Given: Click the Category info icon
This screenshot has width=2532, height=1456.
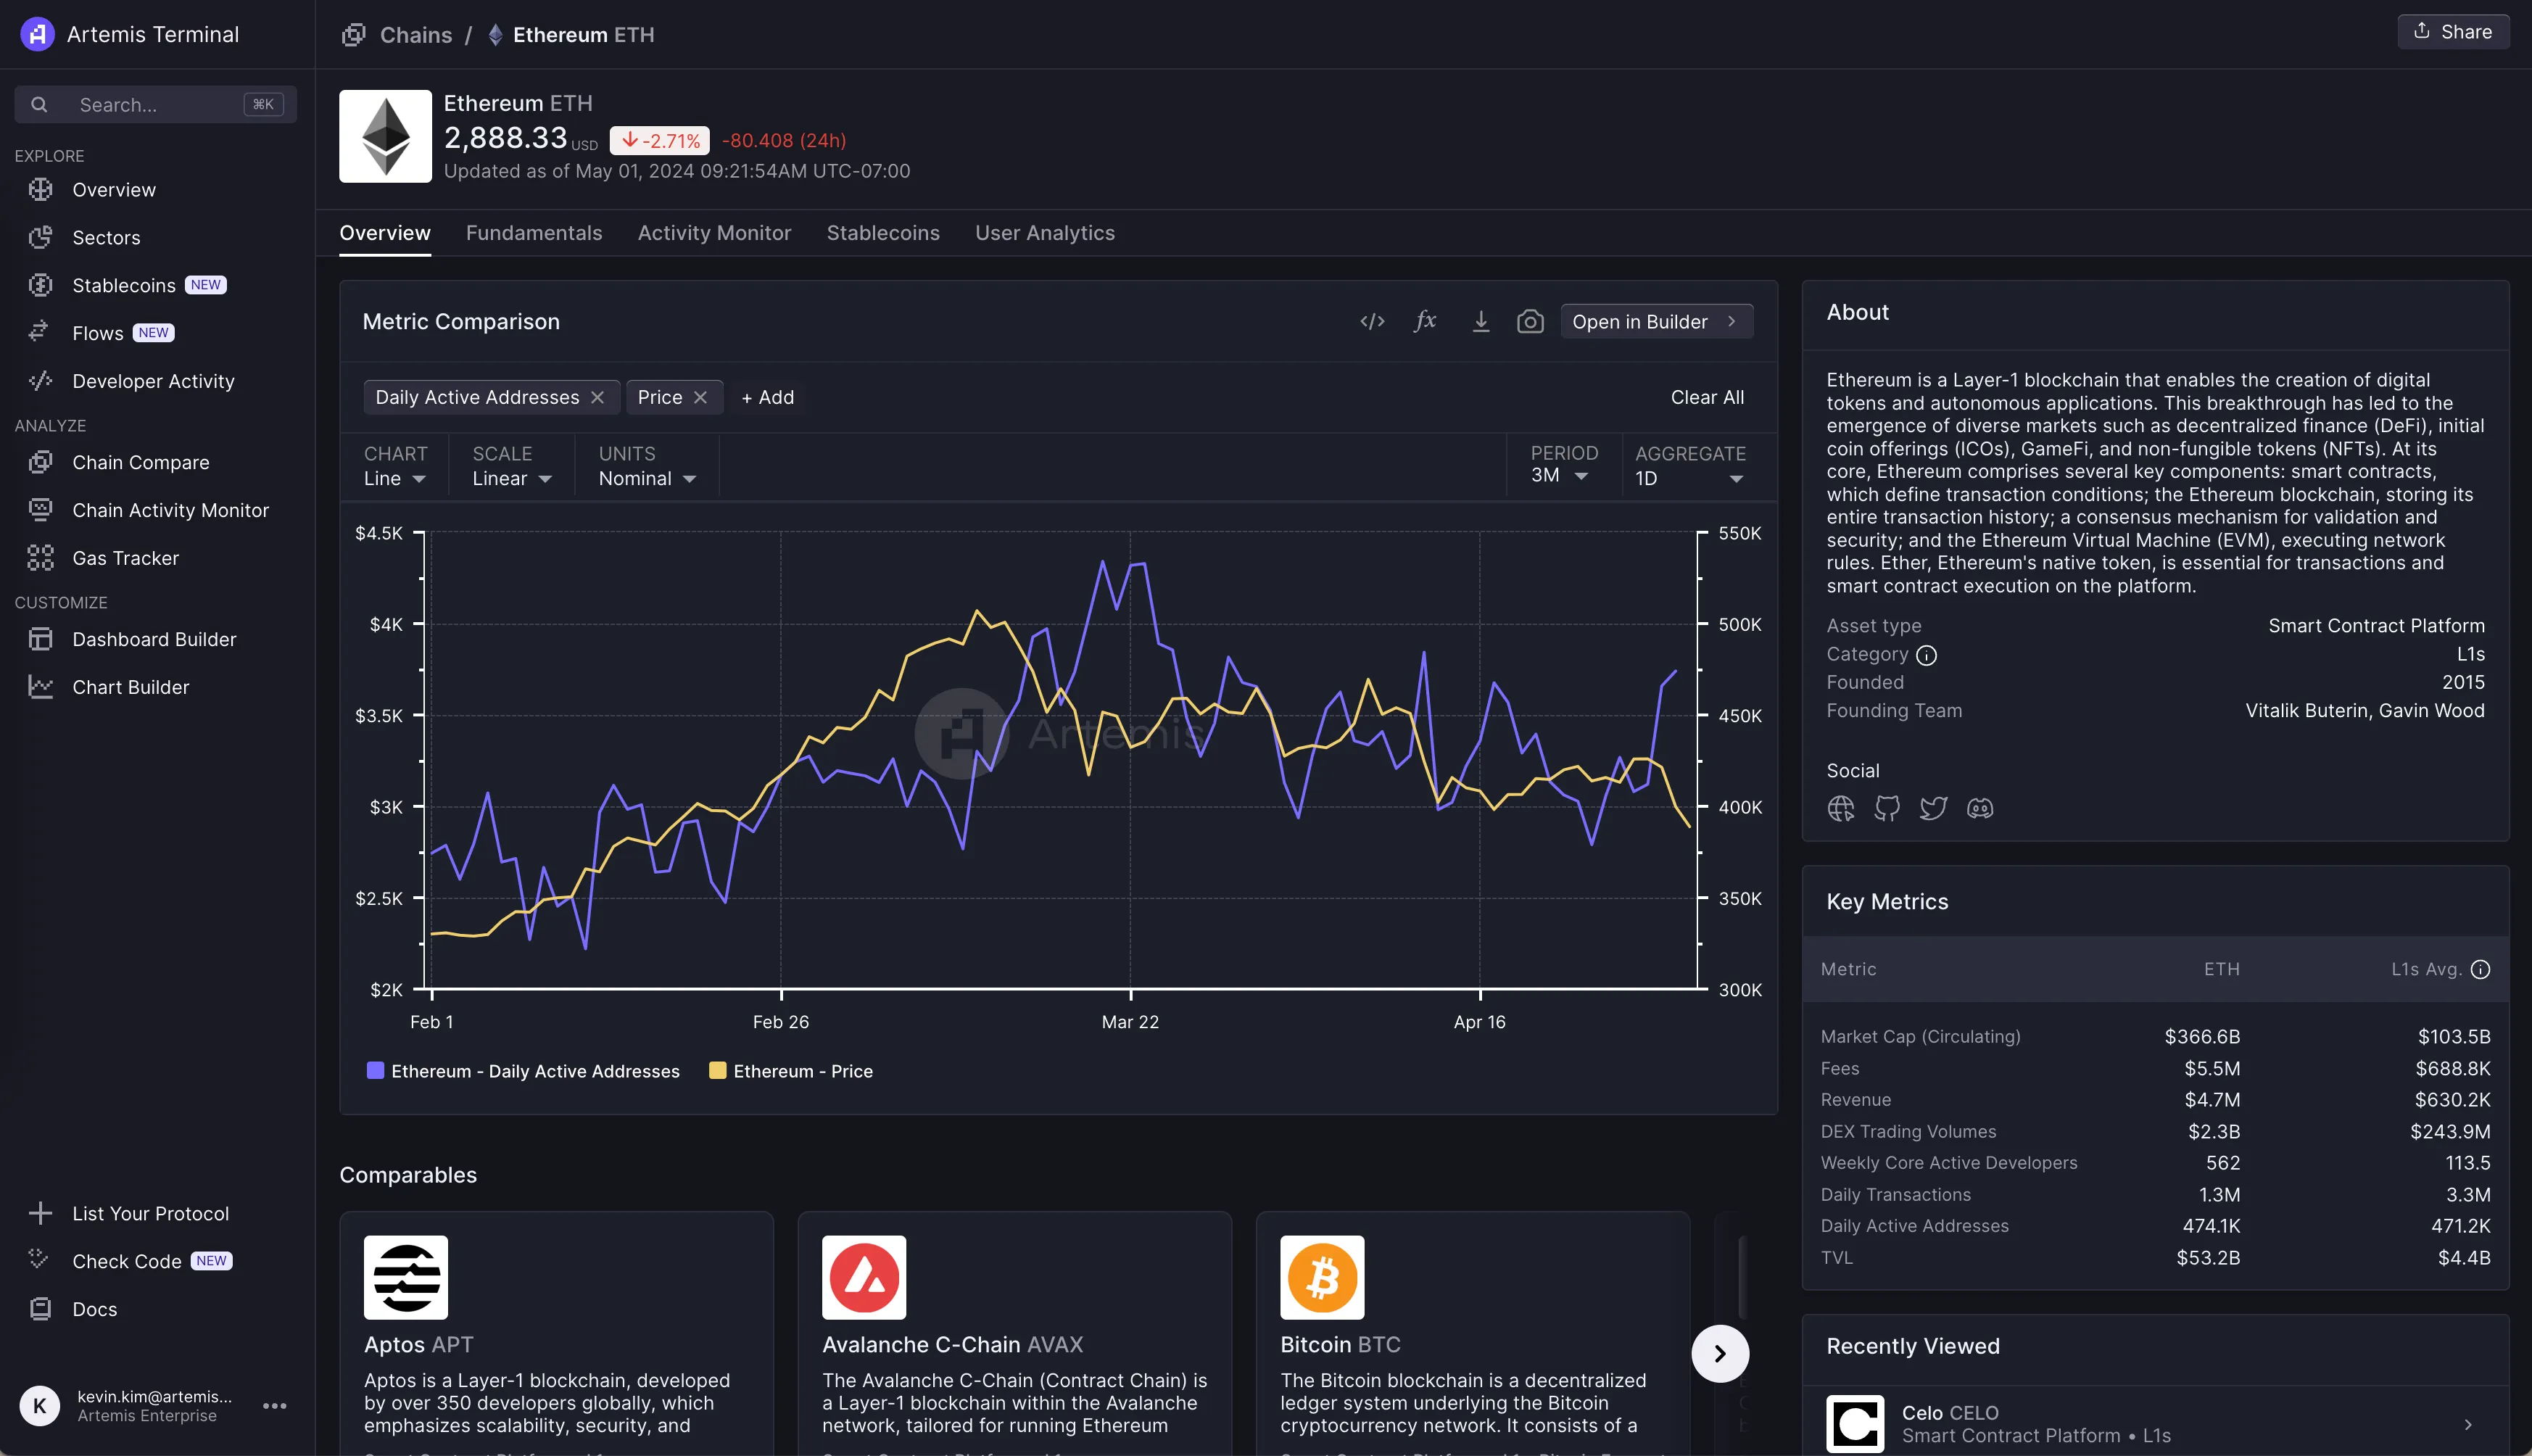Looking at the screenshot, I should 1926,655.
